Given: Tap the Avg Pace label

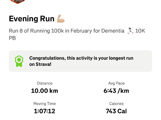Looking at the screenshot, I should click(x=116, y=83).
